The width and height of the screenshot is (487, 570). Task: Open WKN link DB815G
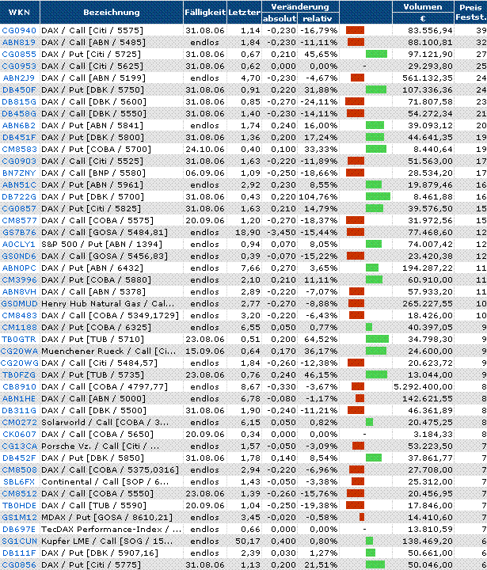(19, 102)
